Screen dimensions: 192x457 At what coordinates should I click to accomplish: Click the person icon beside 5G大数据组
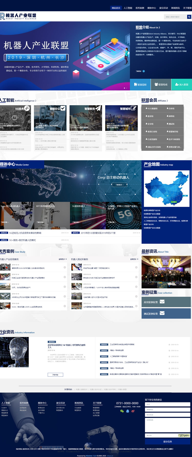pyautogui.click(x=146, y=108)
